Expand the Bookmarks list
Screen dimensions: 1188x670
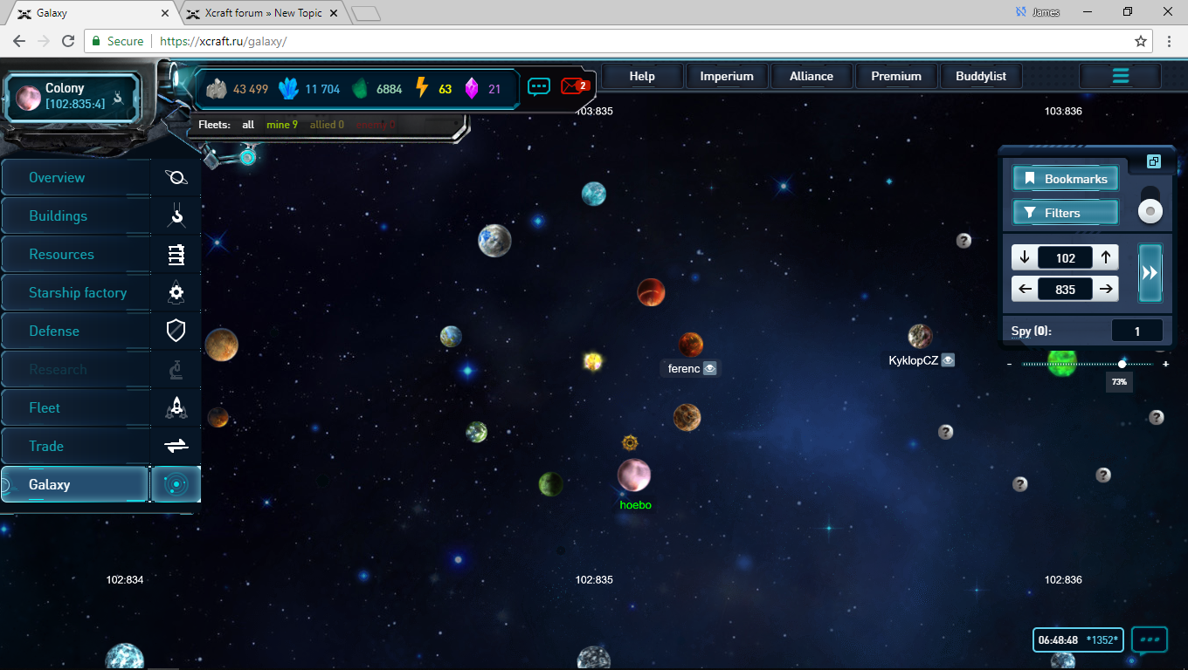[x=1065, y=179]
